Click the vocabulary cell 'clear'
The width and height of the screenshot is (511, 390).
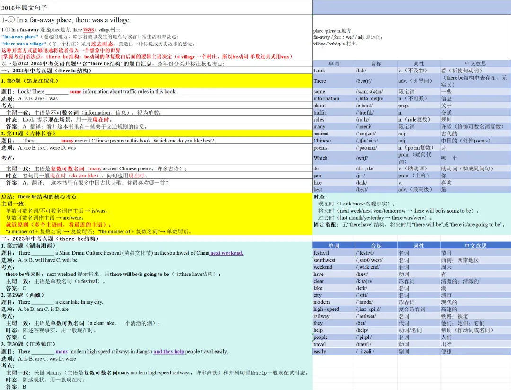(334, 281)
